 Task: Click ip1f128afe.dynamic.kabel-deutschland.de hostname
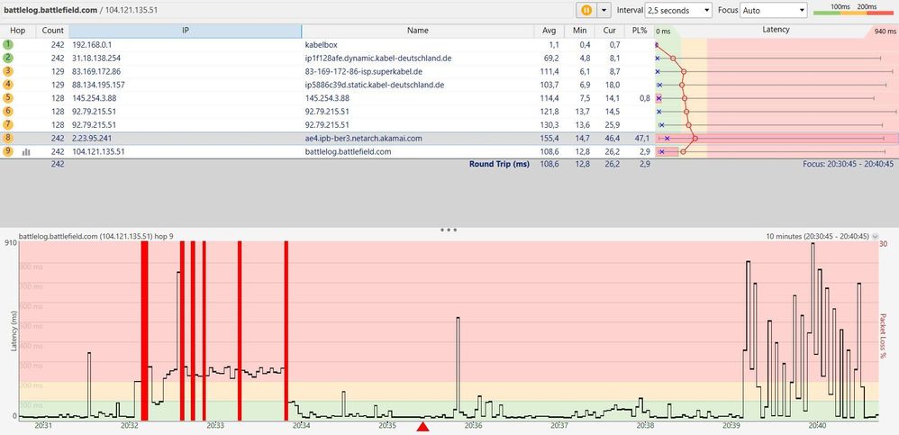378,58
